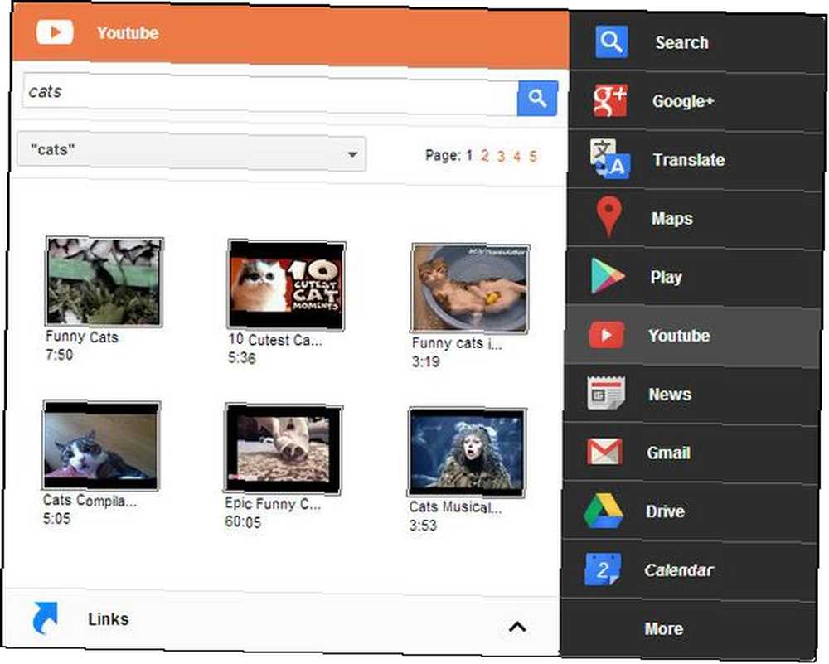The height and width of the screenshot is (664, 829).
Task: Open the Calendar icon
Action: pos(603,569)
